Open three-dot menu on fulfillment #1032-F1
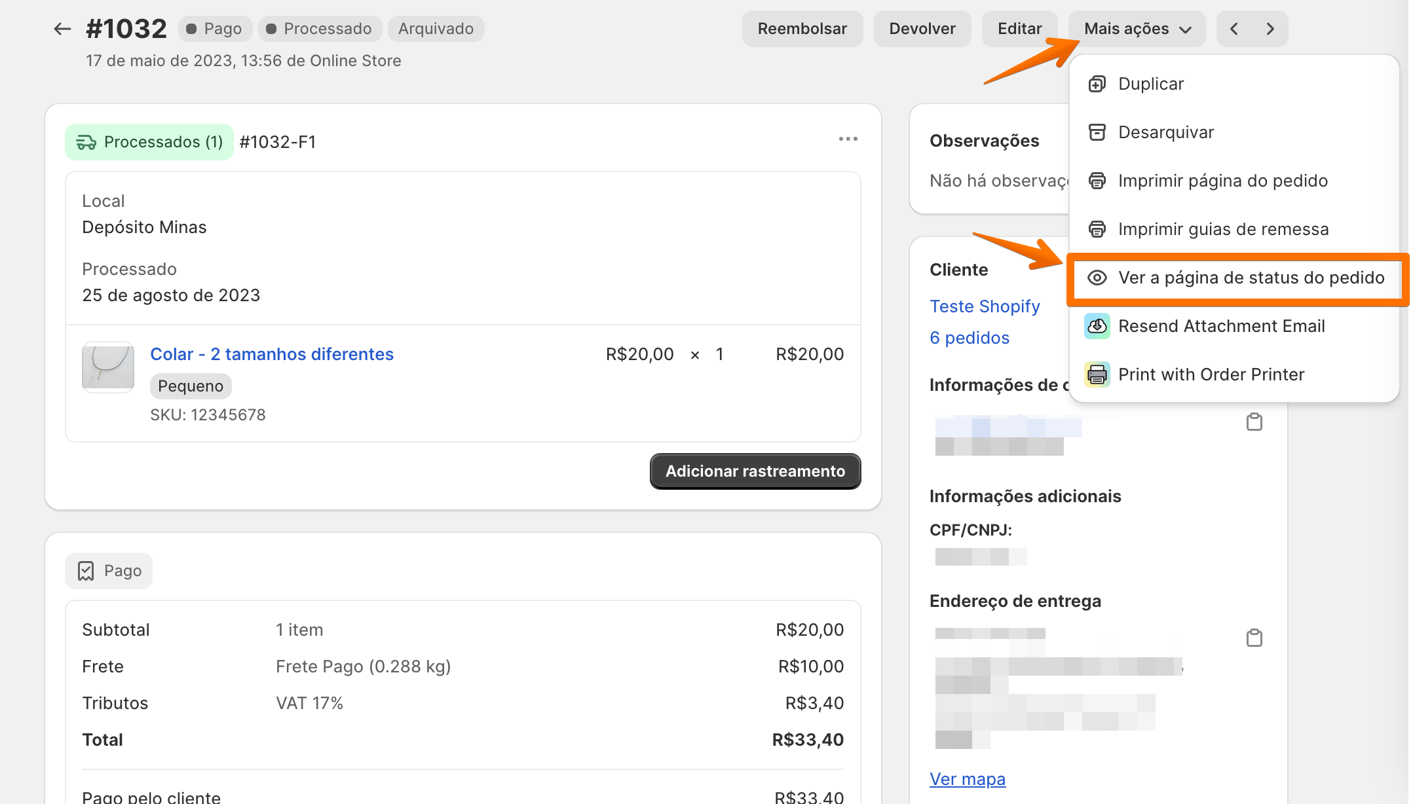Viewport: 1413px width, 804px height. point(848,139)
